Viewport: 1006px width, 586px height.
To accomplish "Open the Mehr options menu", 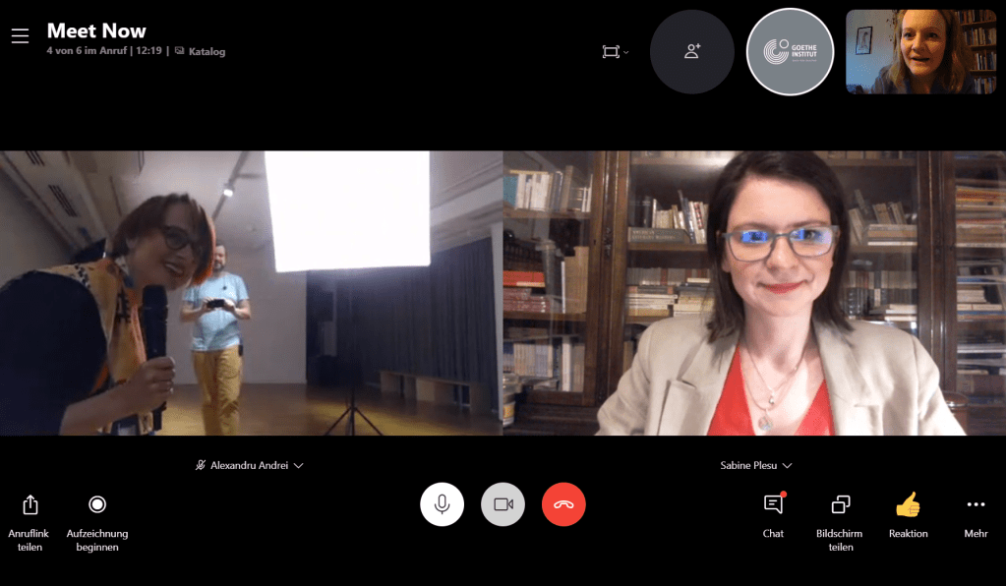I will pyautogui.click(x=976, y=505).
